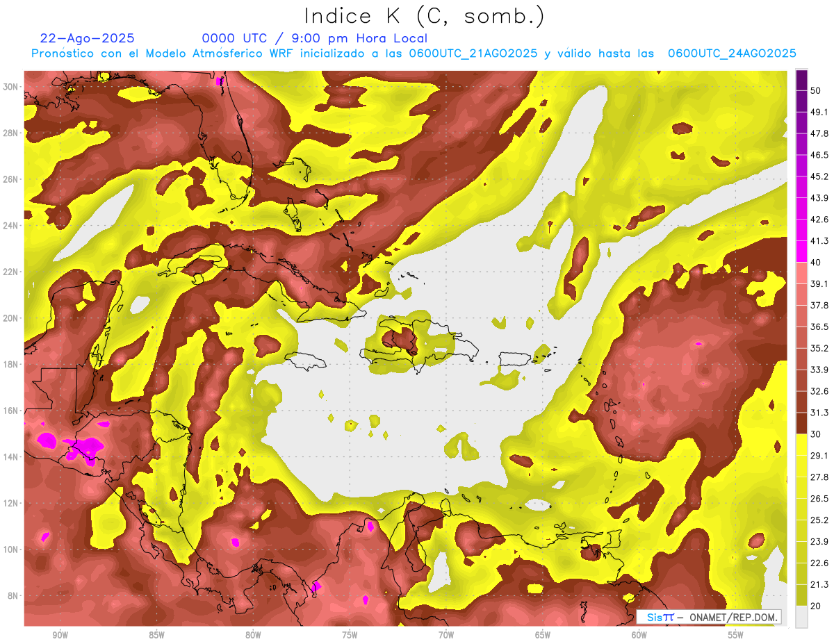The width and height of the screenshot is (834, 644).
Task: Select latitude axis label "24N"
Action: pyautogui.click(x=11, y=226)
